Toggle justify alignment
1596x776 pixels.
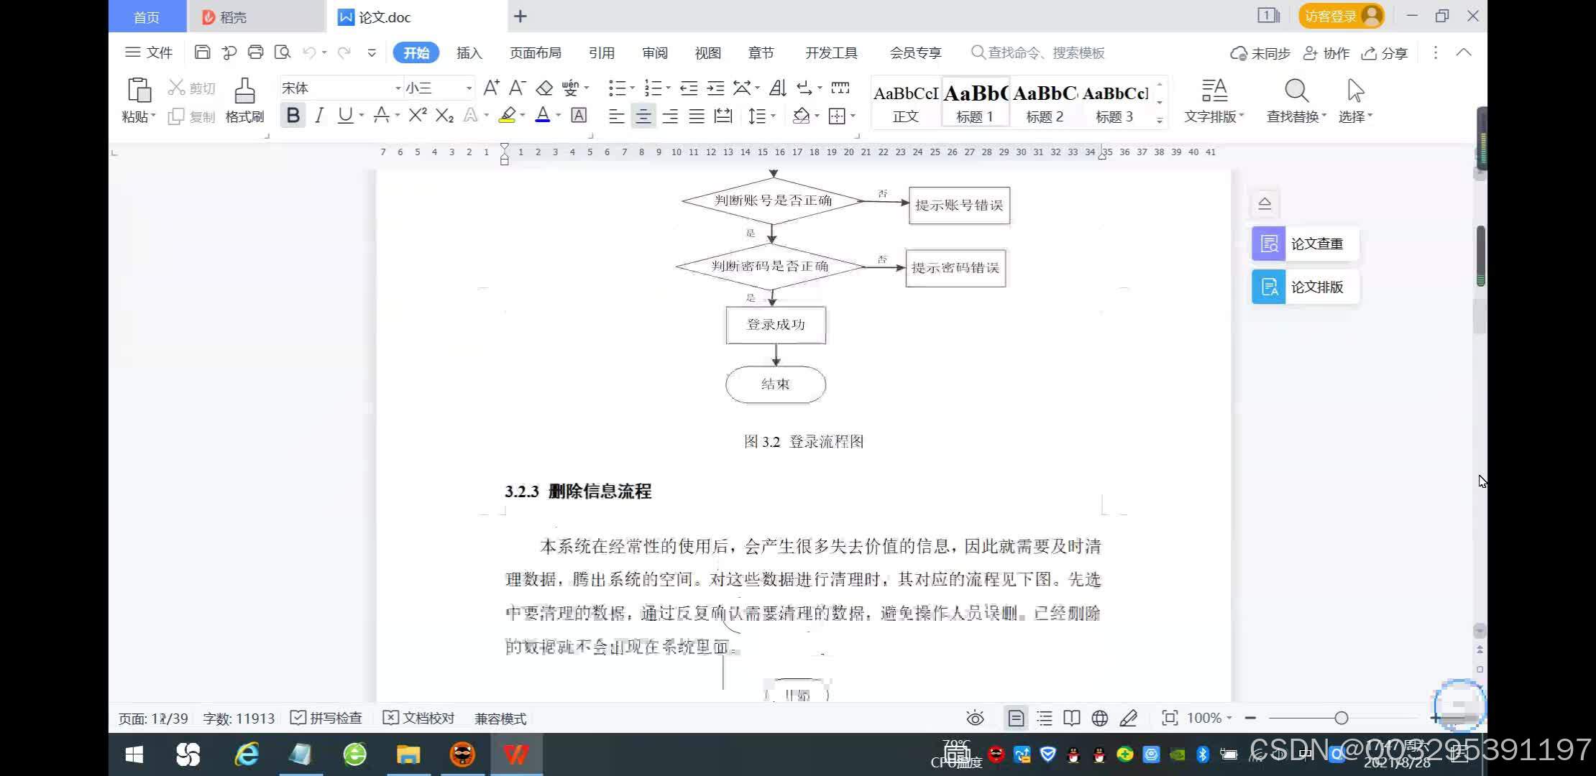coord(697,116)
